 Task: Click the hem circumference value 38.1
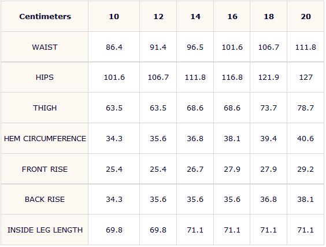pyautogui.click(x=232, y=138)
